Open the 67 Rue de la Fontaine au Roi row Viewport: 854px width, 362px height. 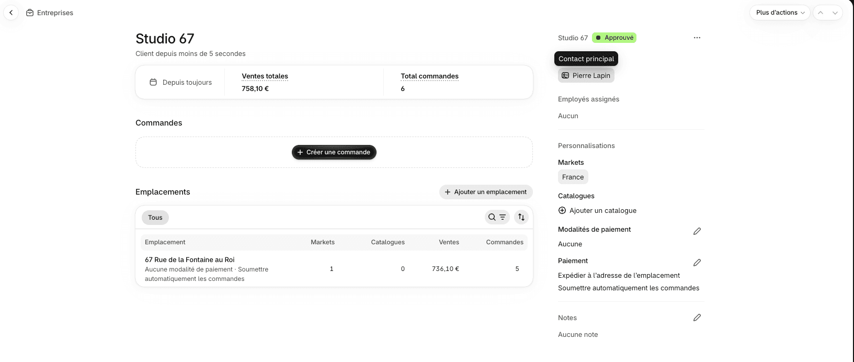tap(334, 269)
